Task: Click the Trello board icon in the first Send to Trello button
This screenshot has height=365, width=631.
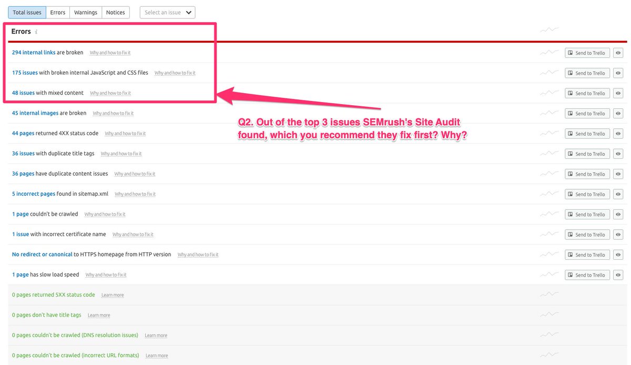Action: [x=571, y=53]
